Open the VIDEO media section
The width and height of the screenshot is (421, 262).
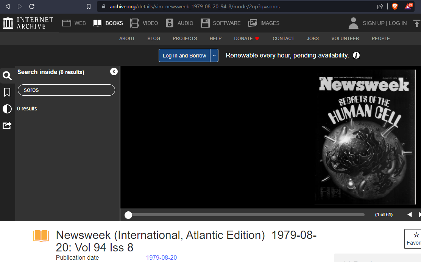pos(144,23)
